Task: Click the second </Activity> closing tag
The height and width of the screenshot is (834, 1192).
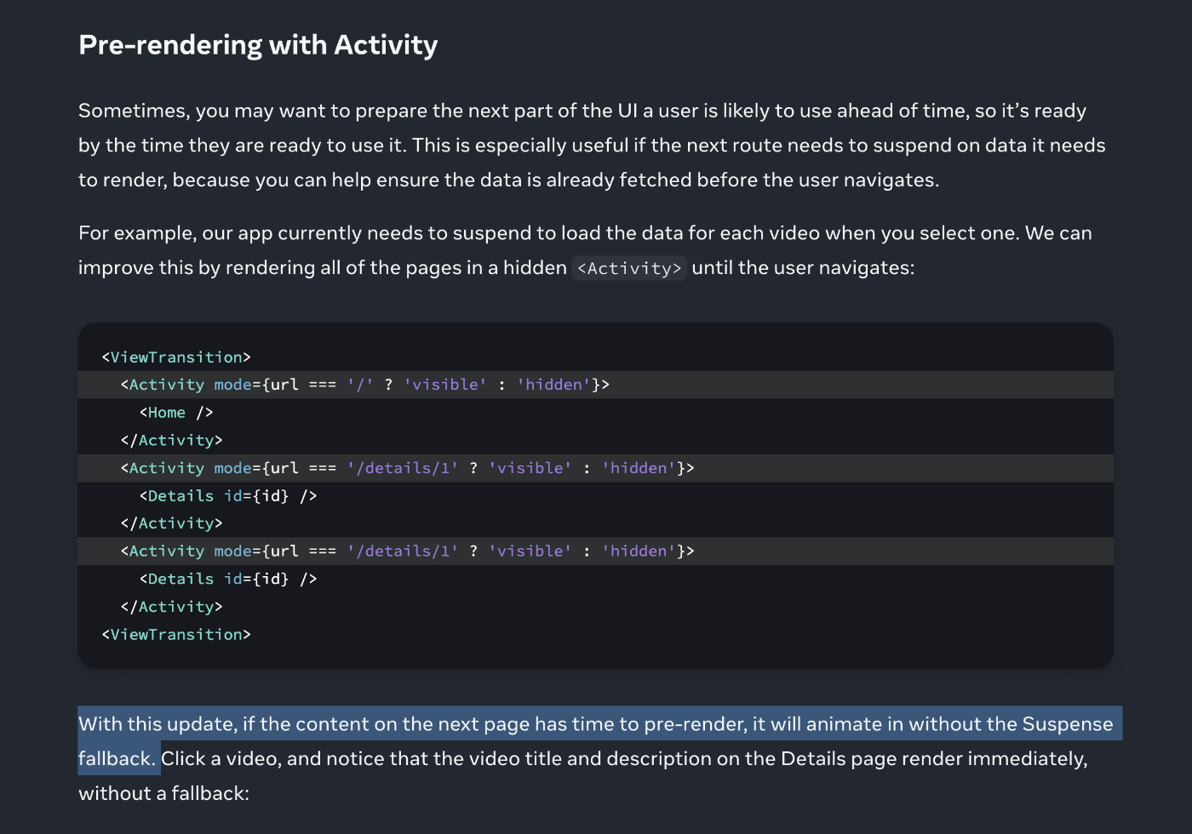Action: point(174,523)
